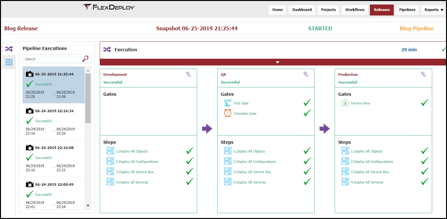The image size is (447, 219).
Task: Click the executions list scroll down arrow
Action: [88, 205]
